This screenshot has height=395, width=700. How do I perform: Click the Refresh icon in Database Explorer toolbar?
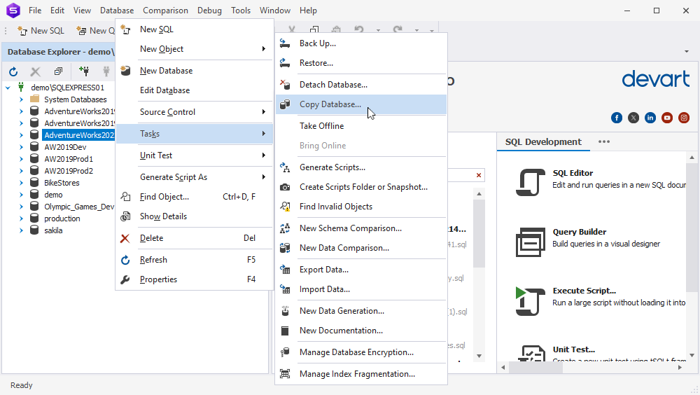tap(13, 71)
